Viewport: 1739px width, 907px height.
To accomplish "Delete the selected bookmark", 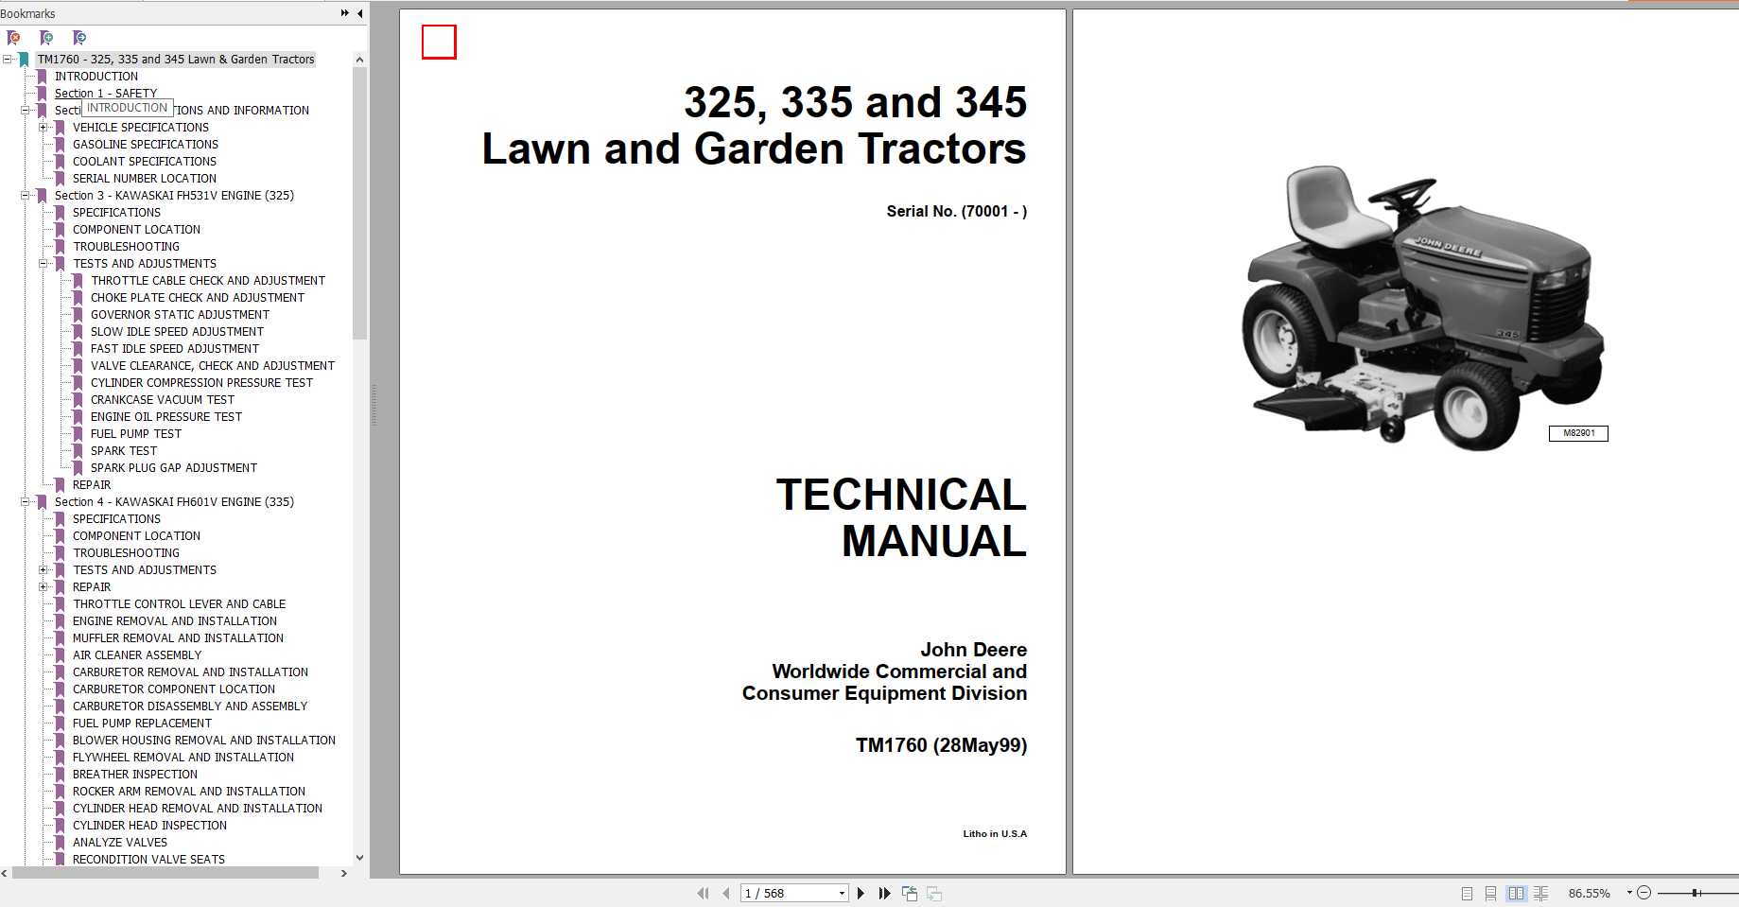I will click(13, 38).
